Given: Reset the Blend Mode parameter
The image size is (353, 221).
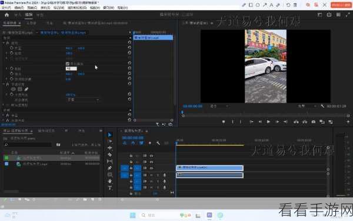Looking at the screenshot, I should (x=129, y=99).
